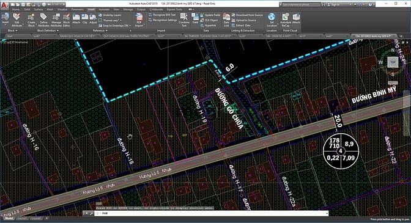Click the ViewCube Top face

coord(393,62)
